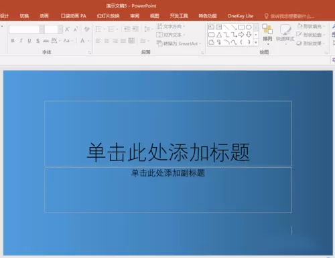Open character spacing AV dropdown
Screen dimensions: 335x258
click(x=56, y=41)
